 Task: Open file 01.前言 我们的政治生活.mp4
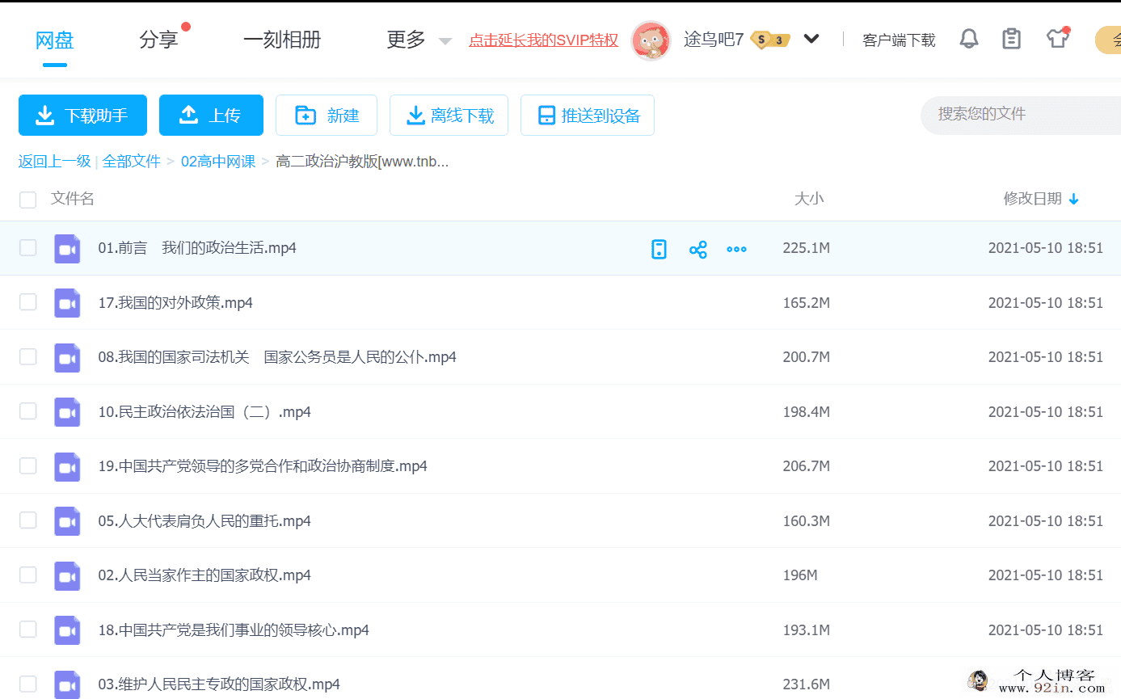(197, 248)
